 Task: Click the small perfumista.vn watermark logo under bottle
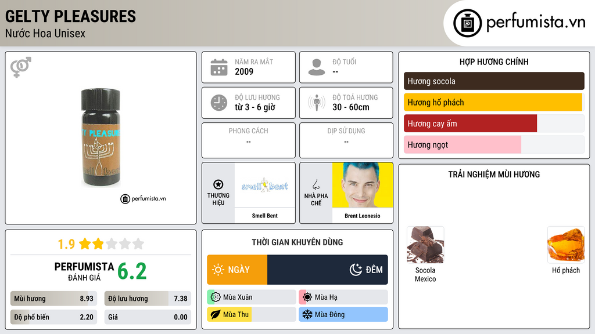coord(143,198)
